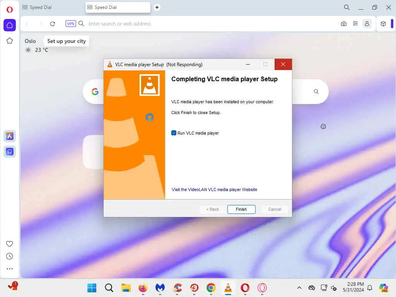Screen dimensions: 396x297
Task: Click the Speed Dial search magnifier icon
Action: (316, 91)
